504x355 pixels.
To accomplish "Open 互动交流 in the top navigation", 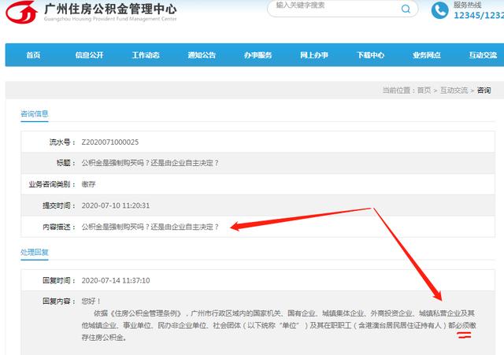I will coord(483,55).
